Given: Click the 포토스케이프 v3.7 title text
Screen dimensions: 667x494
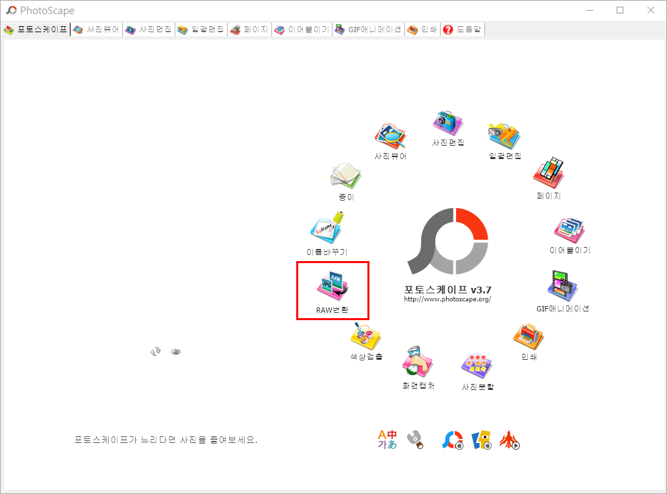Looking at the screenshot, I should tap(447, 289).
